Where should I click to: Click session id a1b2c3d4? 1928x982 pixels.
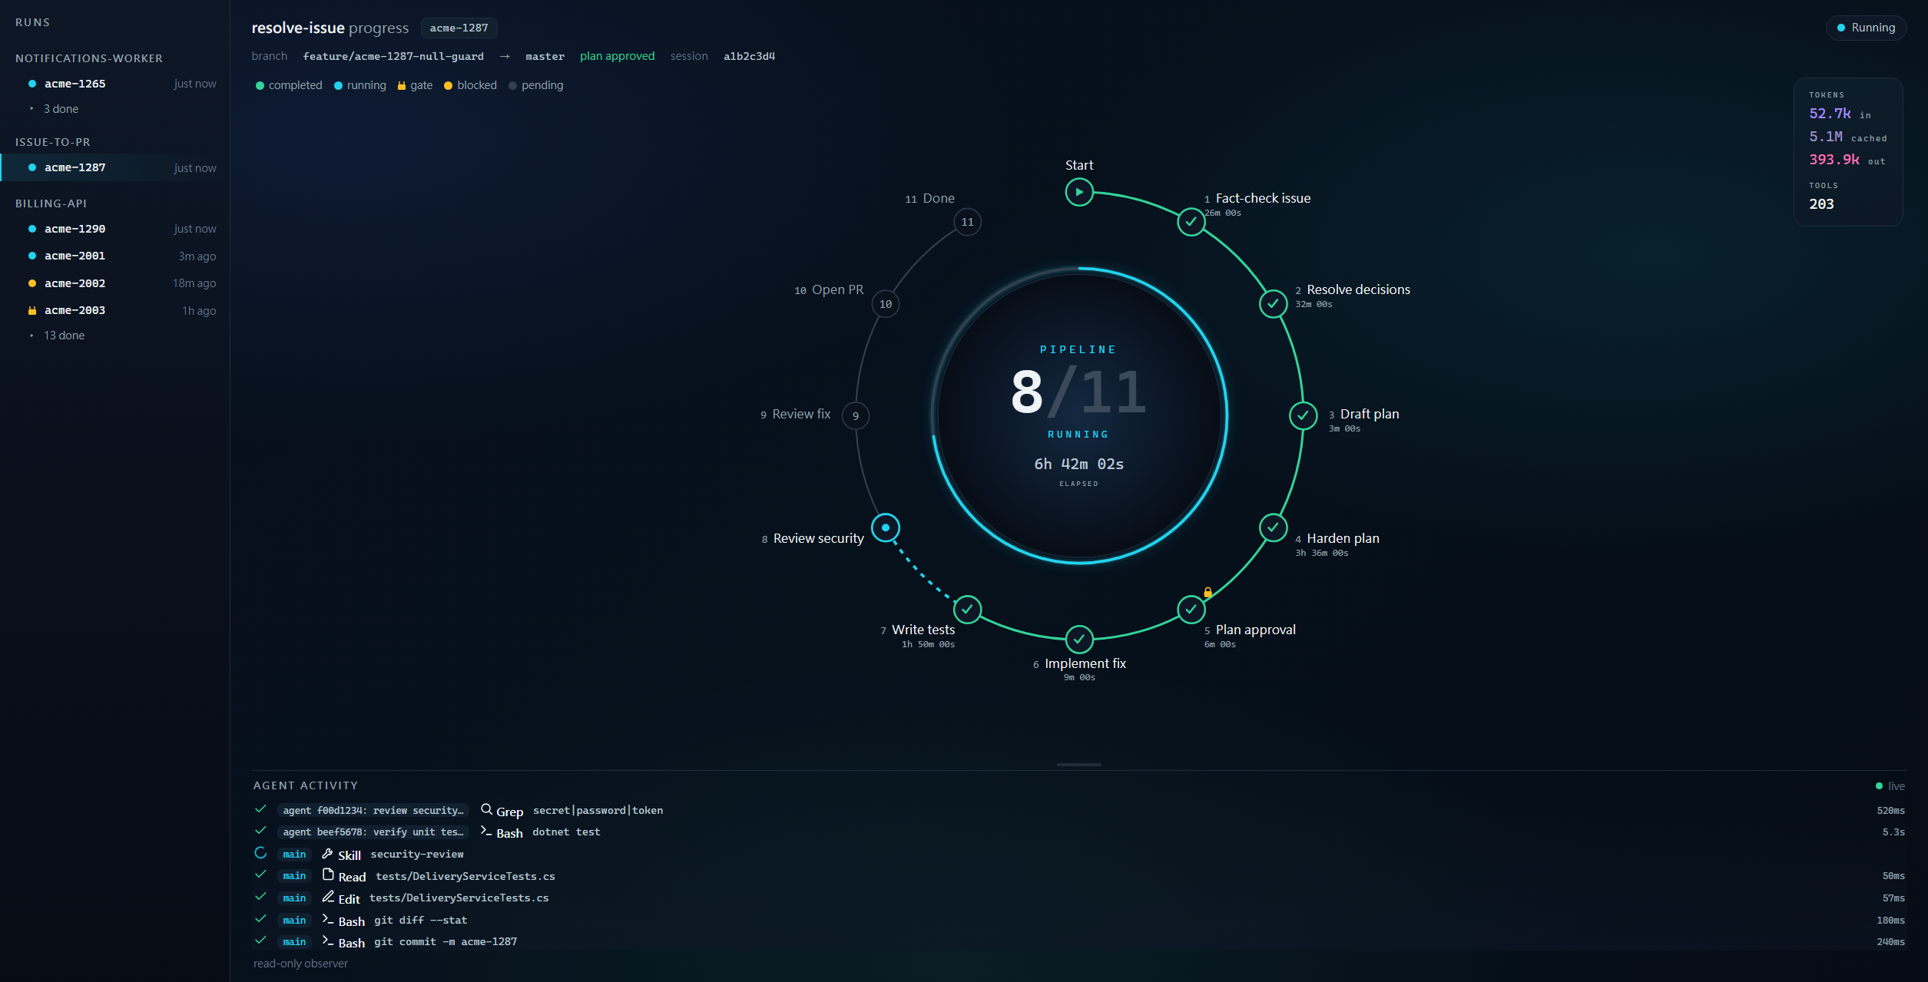(x=749, y=57)
